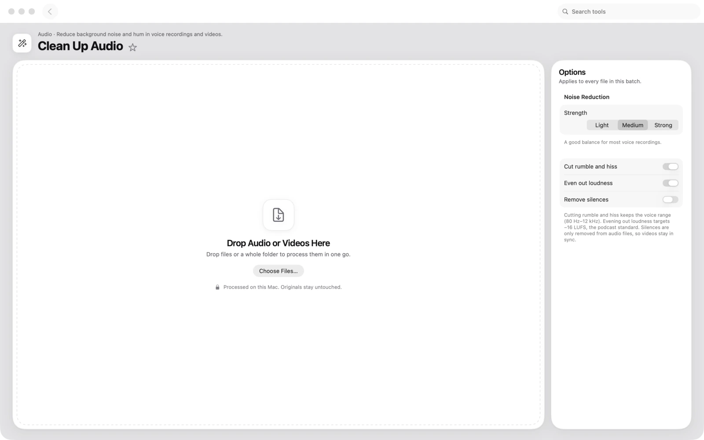This screenshot has width=704, height=440.
Task: Click the Options panel heading
Action: (572, 72)
